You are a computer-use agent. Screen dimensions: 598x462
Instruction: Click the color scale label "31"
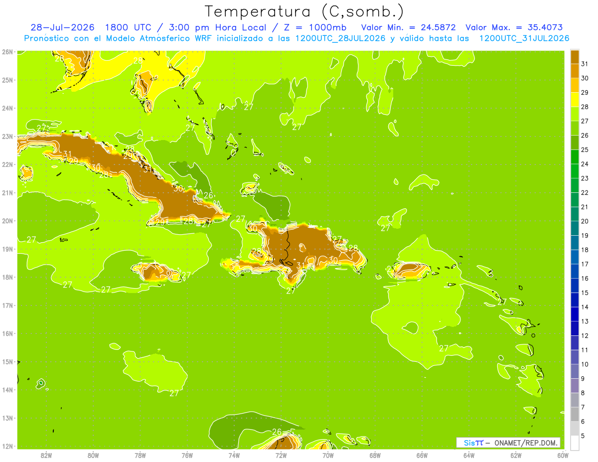pos(585,64)
